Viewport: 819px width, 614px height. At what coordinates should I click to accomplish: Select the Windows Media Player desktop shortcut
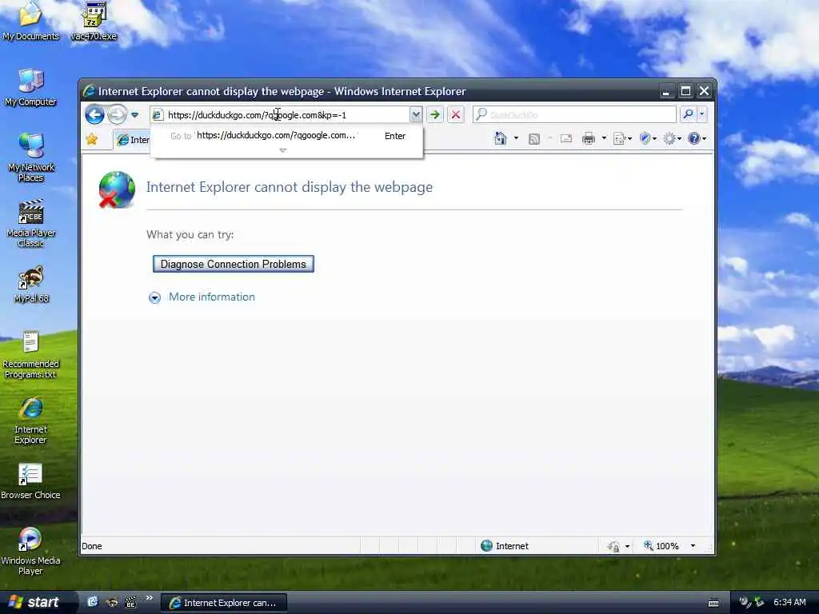click(30, 552)
